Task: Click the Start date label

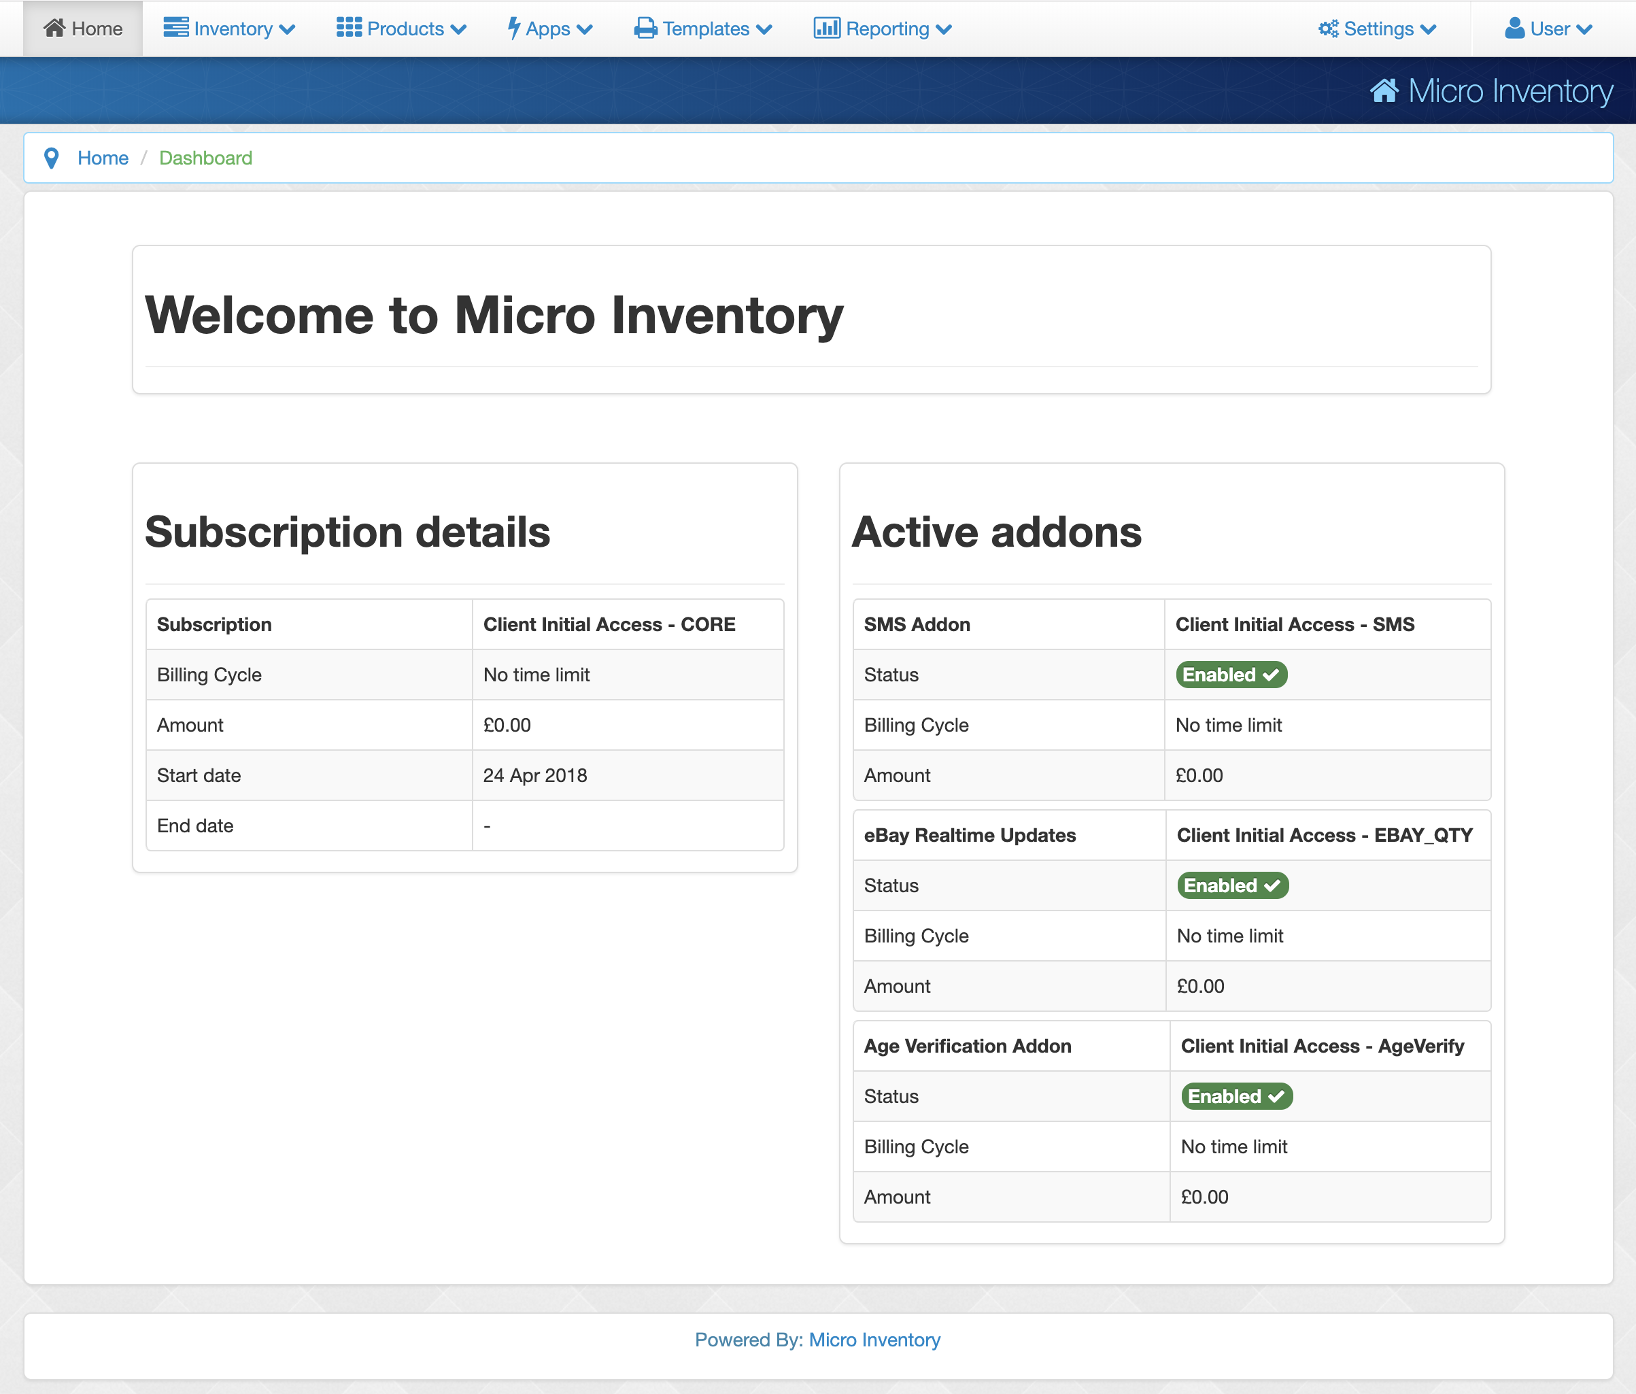Action: pyautogui.click(x=199, y=776)
